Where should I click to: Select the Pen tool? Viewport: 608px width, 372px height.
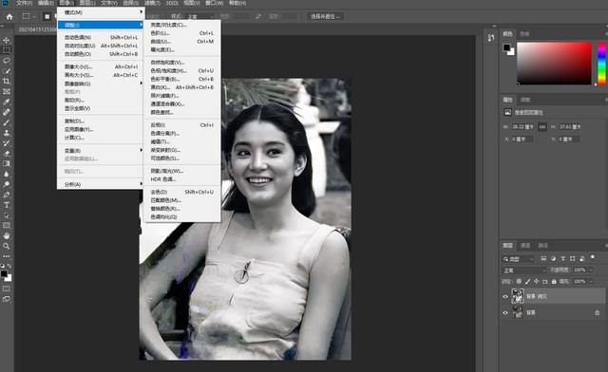tap(7, 195)
